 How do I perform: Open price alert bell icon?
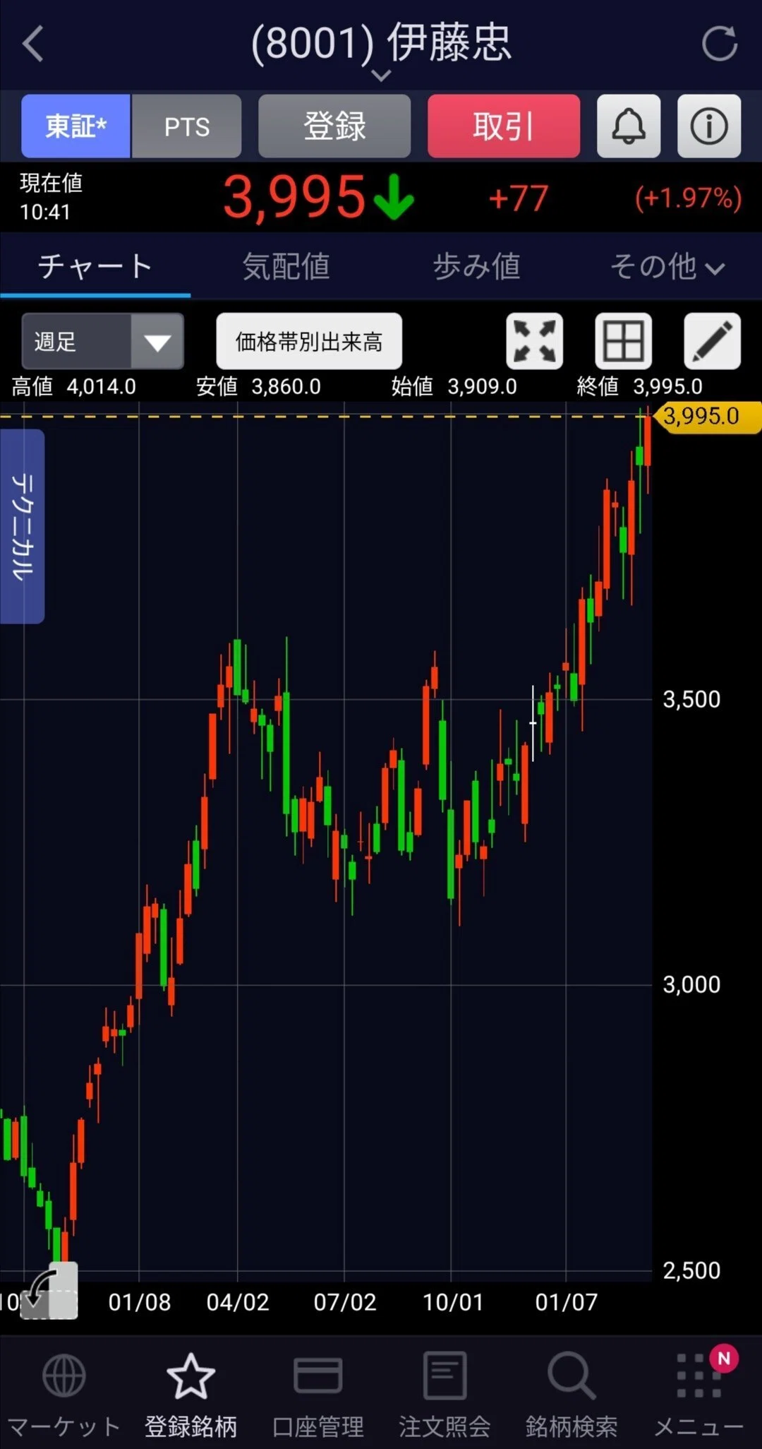coord(629,126)
